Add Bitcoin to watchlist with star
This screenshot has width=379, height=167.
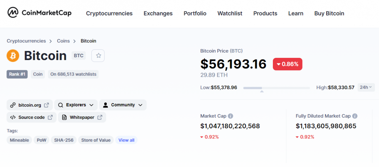pos(98,56)
